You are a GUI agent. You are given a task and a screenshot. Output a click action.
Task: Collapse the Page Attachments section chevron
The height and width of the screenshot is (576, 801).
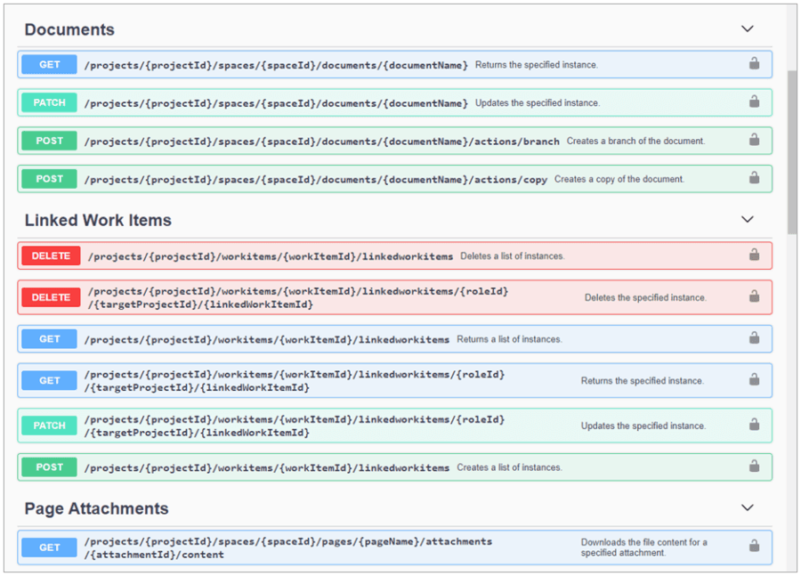click(747, 508)
